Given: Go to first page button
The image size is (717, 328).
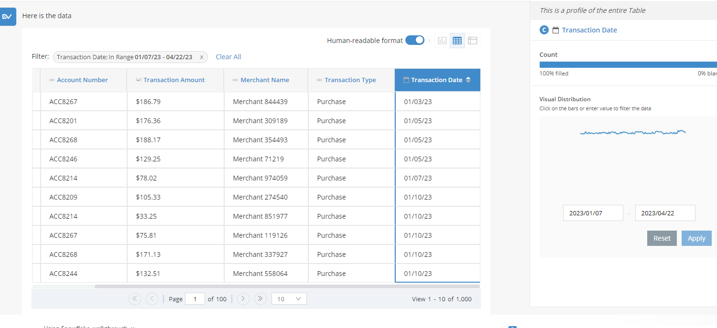Looking at the screenshot, I should [x=135, y=299].
